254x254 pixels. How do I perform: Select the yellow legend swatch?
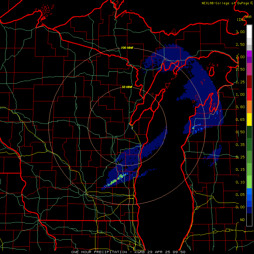[249, 119]
